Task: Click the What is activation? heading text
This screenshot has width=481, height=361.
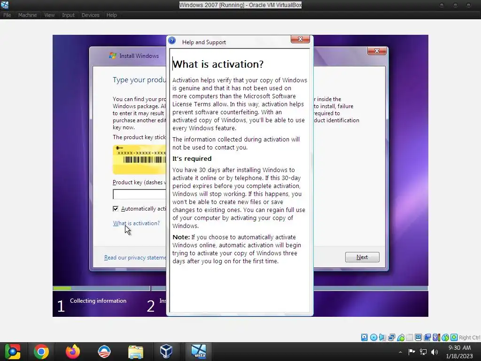Action: (218, 64)
